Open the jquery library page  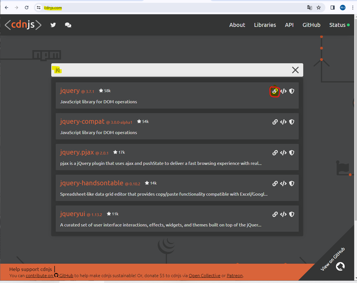[x=70, y=91]
